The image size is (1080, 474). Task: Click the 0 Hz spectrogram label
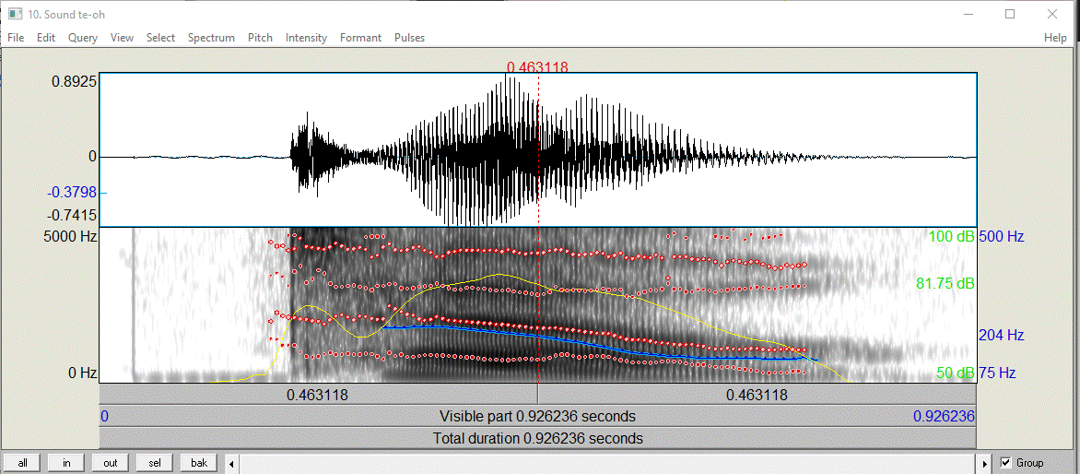(x=83, y=373)
